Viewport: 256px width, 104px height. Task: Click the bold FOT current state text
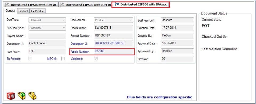pos(206,26)
